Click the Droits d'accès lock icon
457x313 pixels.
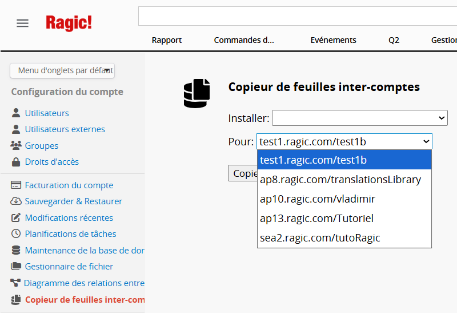tap(15, 162)
